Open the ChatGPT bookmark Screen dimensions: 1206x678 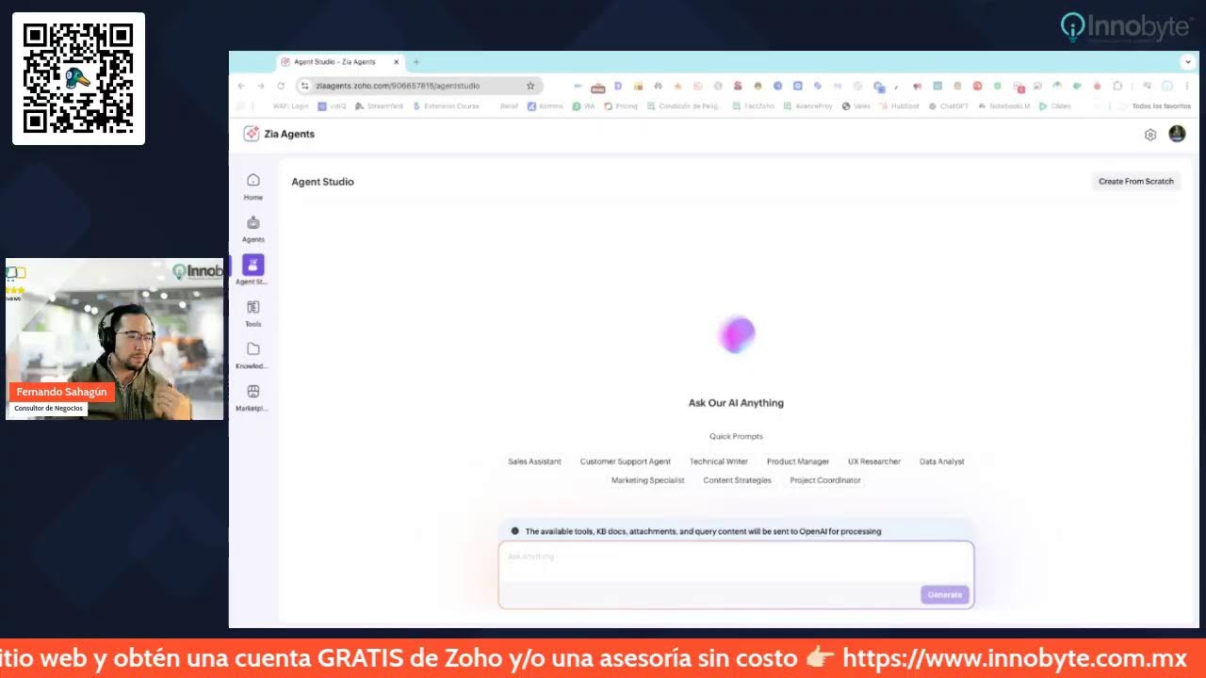coord(949,106)
